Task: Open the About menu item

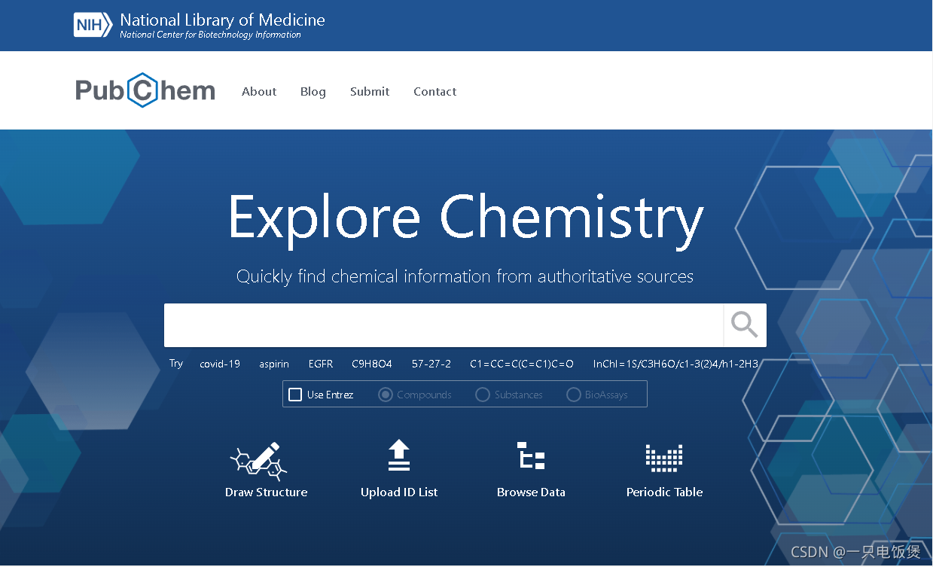Action: point(259,91)
